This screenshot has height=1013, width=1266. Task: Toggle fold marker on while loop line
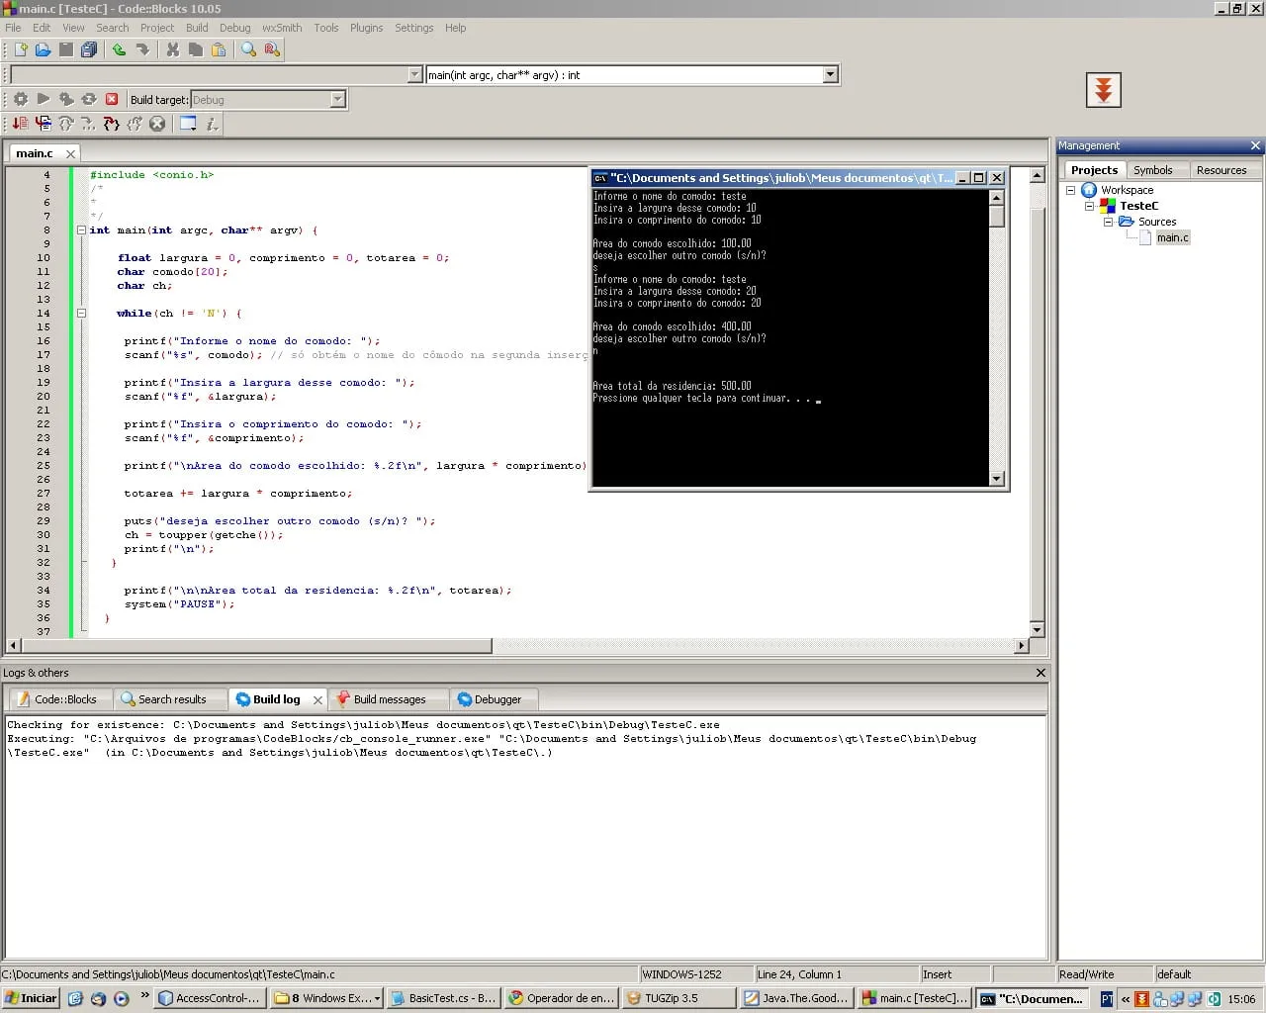click(81, 314)
